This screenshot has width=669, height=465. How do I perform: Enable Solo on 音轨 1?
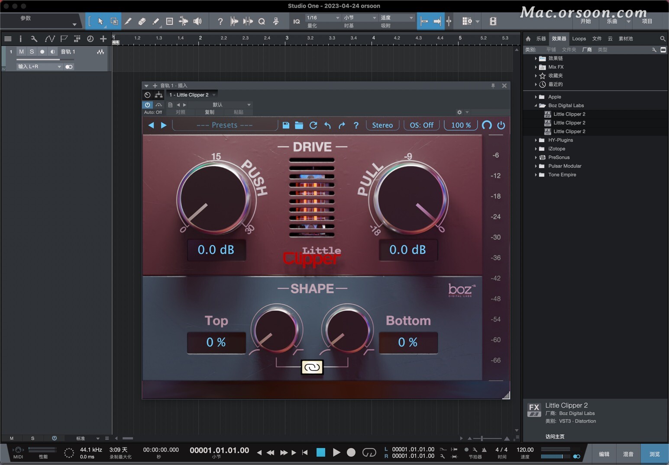[x=32, y=51]
